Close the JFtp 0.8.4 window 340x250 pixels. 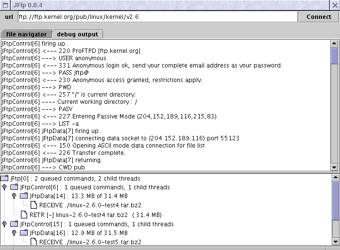click(335, 5)
